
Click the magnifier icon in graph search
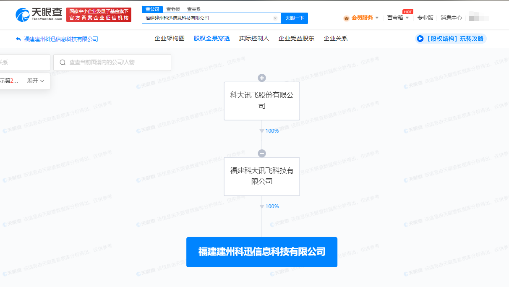(x=63, y=63)
